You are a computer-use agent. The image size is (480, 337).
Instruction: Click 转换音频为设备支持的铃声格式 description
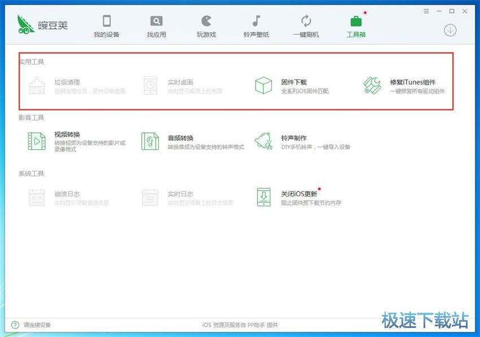point(206,147)
